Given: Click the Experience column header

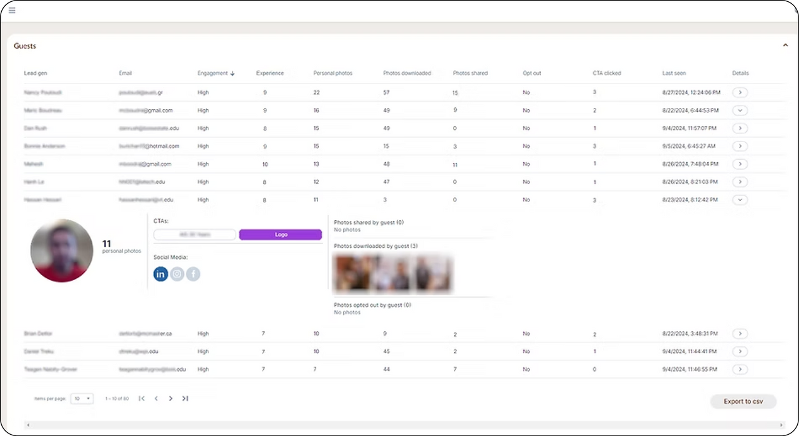Looking at the screenshot, I should point(270,74).
